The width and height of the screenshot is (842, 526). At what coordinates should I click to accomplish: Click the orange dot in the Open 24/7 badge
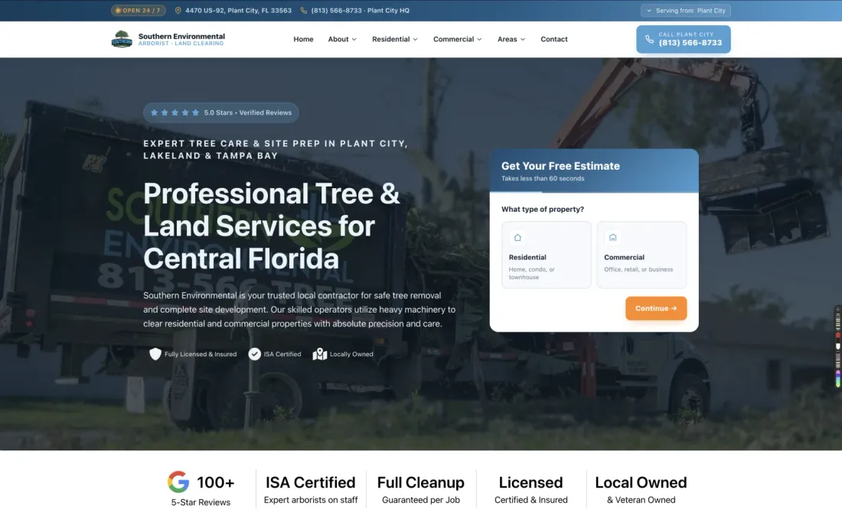118,10
